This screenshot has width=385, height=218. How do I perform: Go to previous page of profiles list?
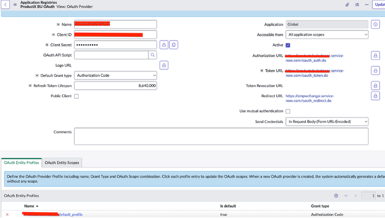click(355, 196)
